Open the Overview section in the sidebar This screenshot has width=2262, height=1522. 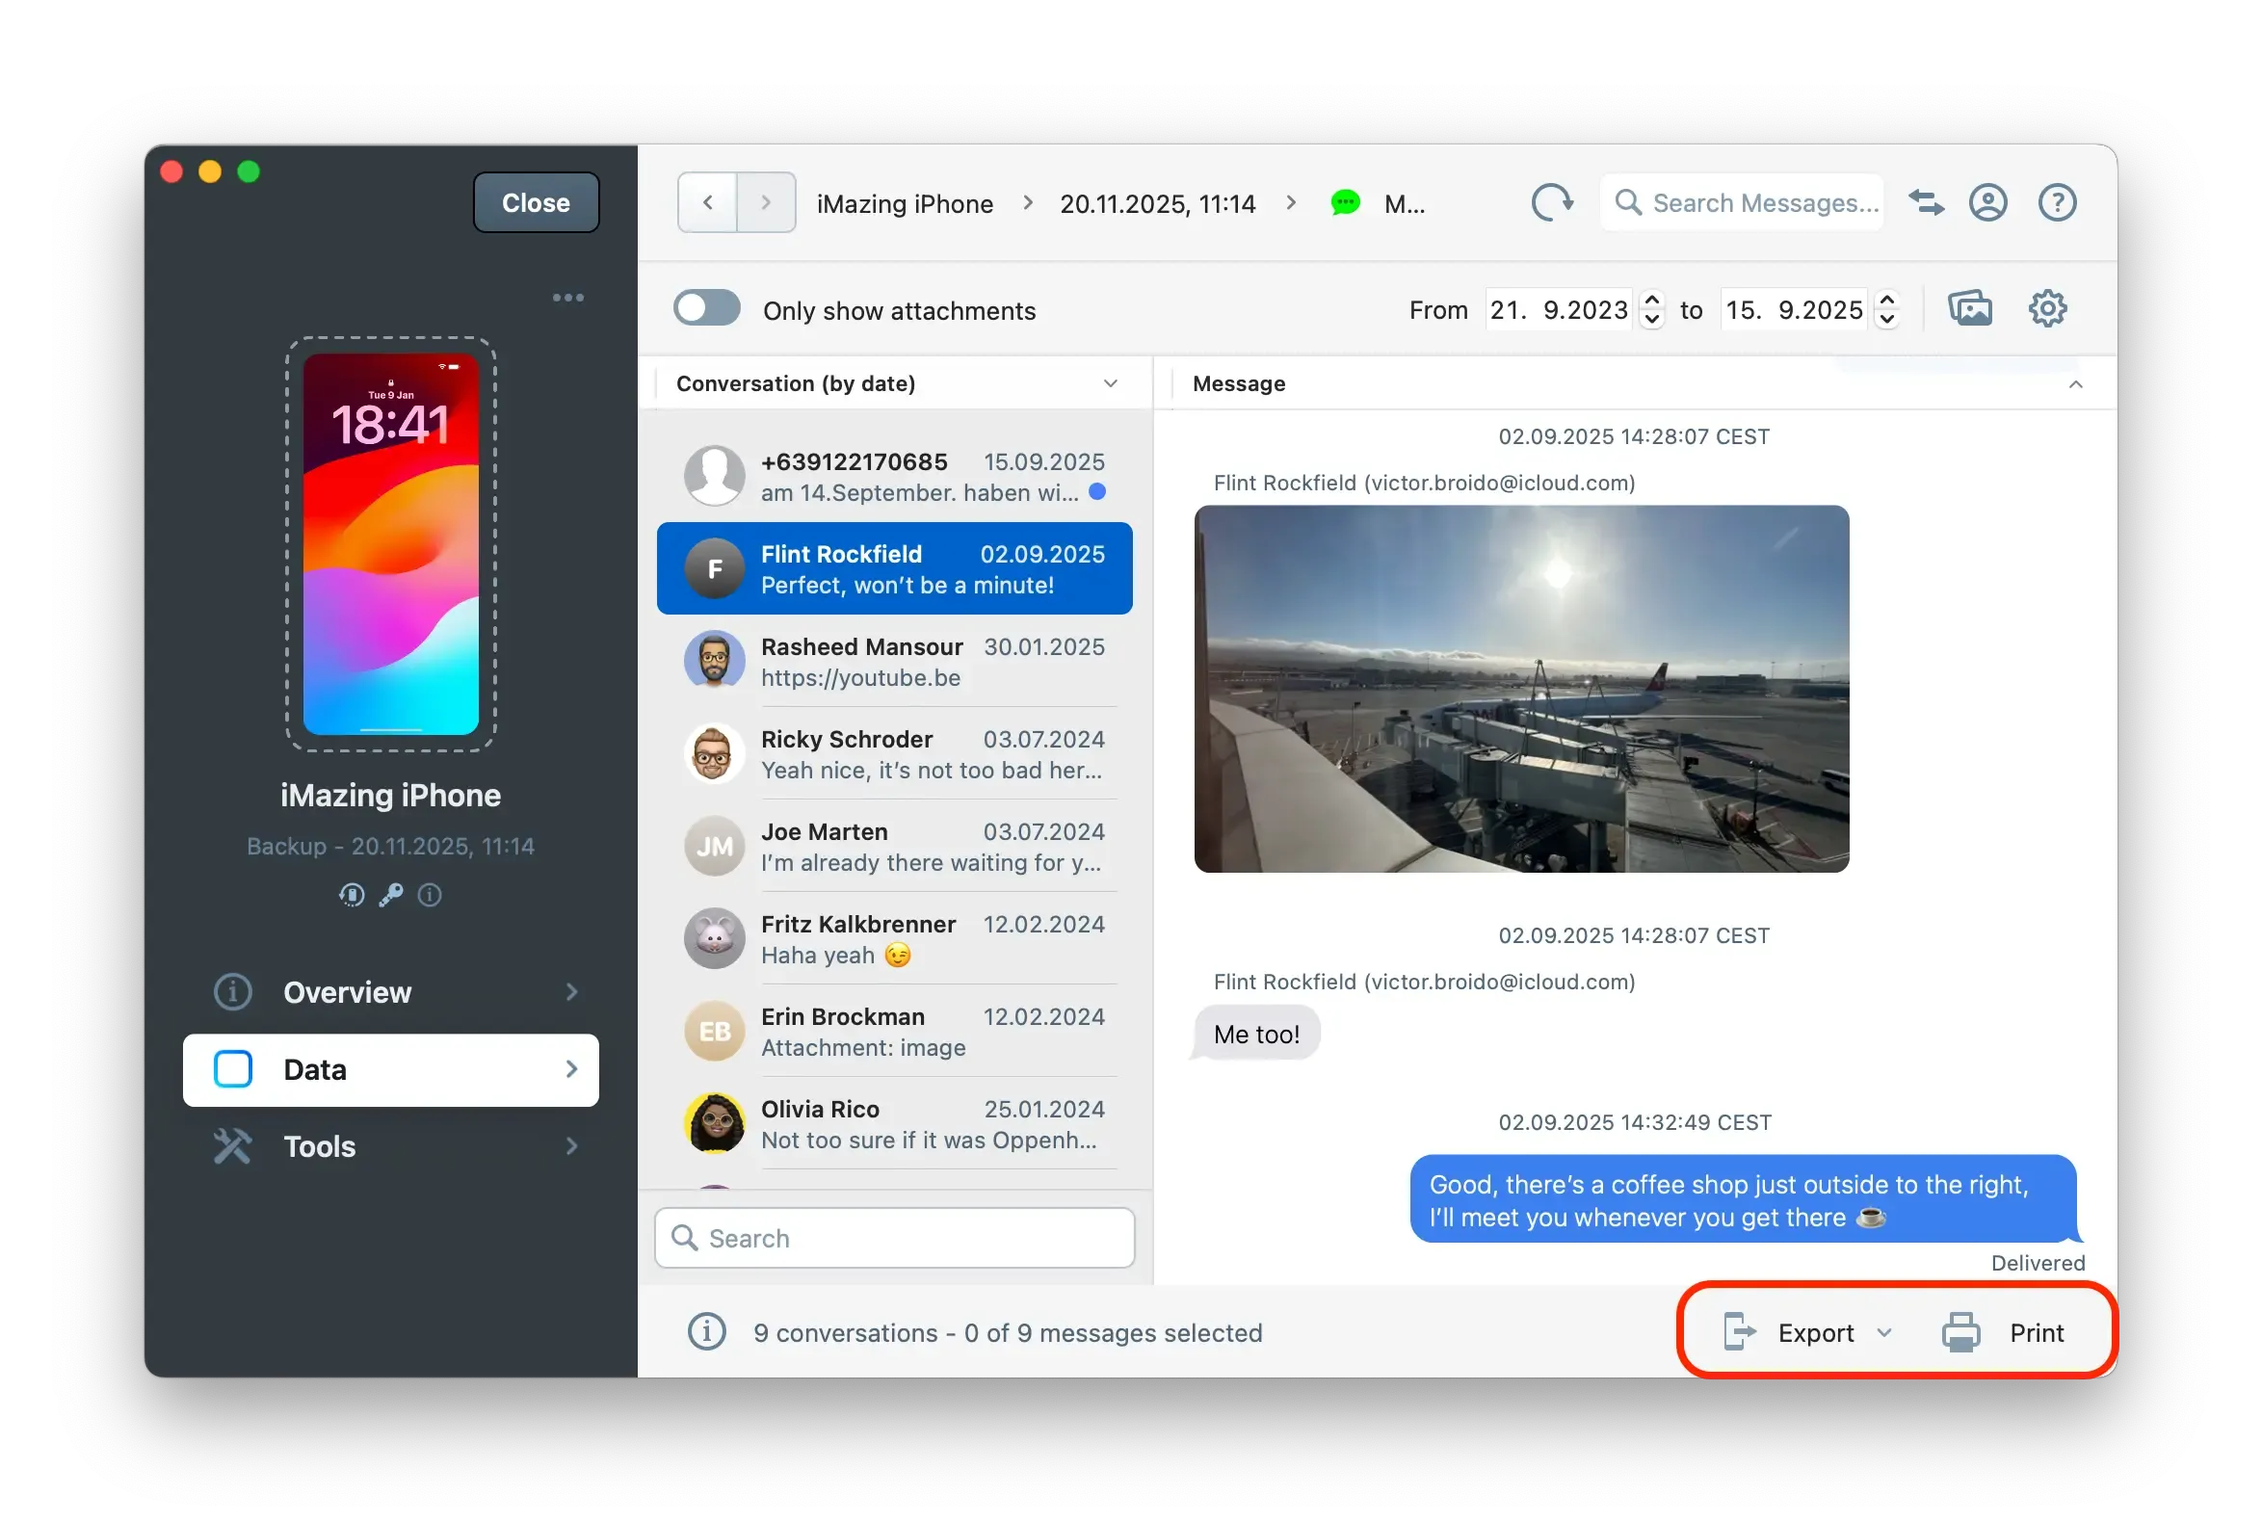347,992
